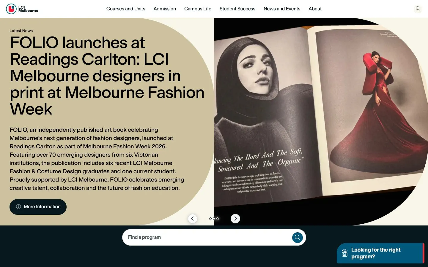
Task: Open 'Looking for the right program?' helper
Action: (380, 253)
